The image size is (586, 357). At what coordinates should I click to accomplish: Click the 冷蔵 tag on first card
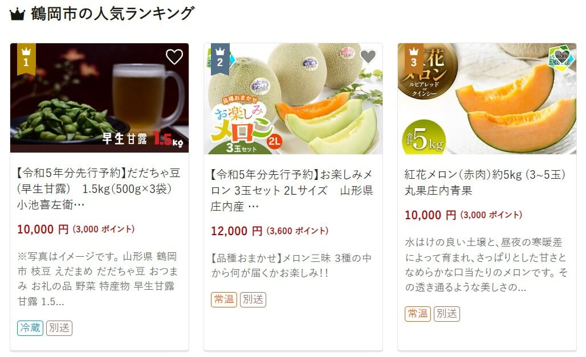coord(30,328)
